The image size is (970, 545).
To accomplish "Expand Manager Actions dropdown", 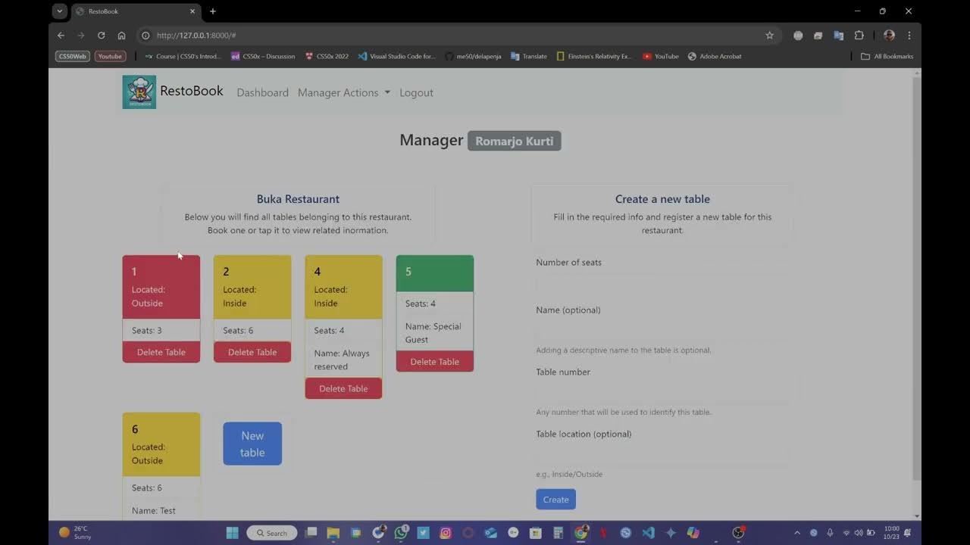I will click(344, 92).
